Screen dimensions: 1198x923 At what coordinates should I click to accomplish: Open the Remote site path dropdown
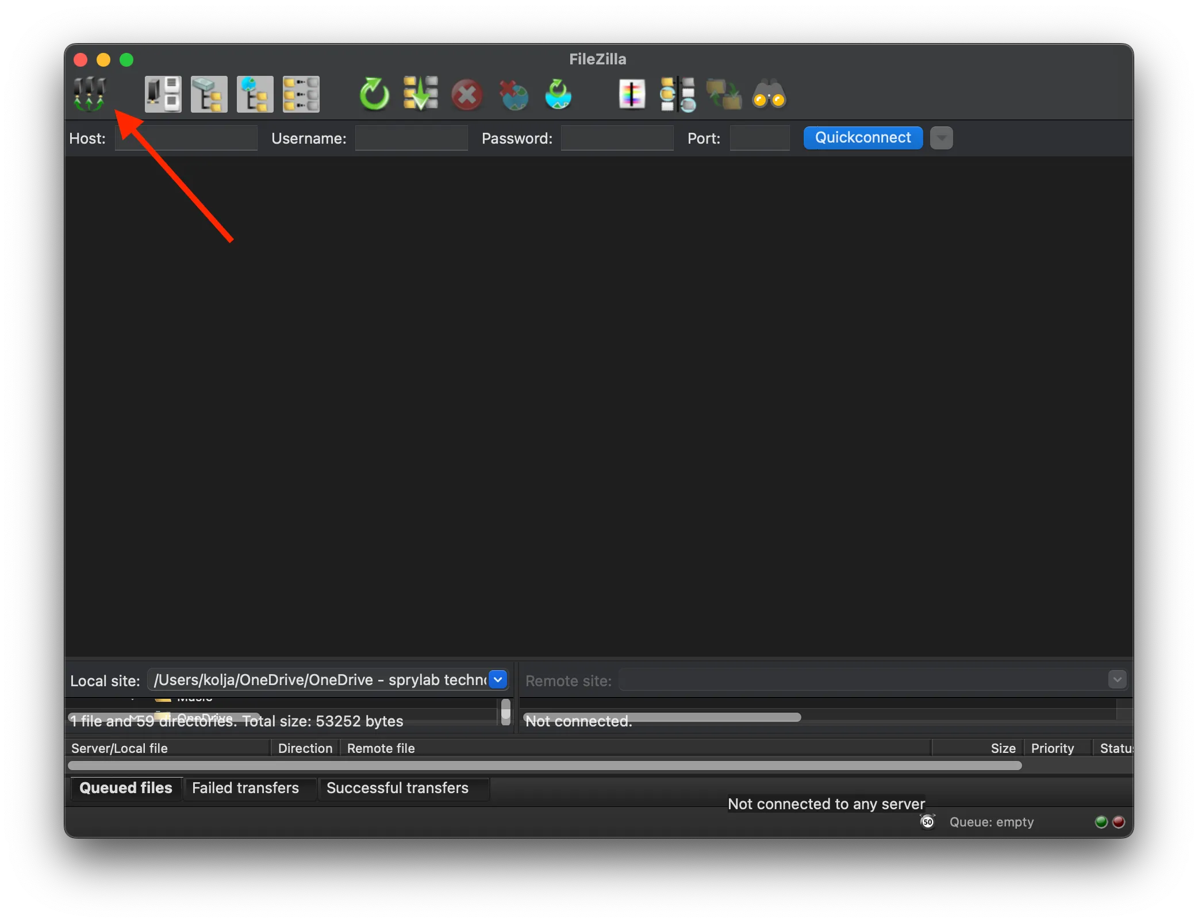1117,680
